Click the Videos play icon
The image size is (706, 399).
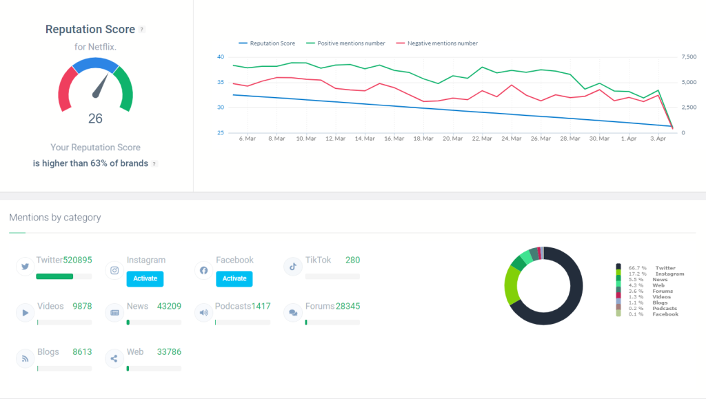[26, 313]
